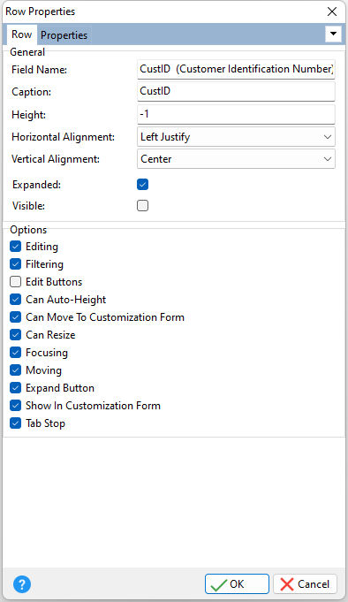Click the Height input field
The height and width of the screenshot is (602, 348).
point(236,114)
